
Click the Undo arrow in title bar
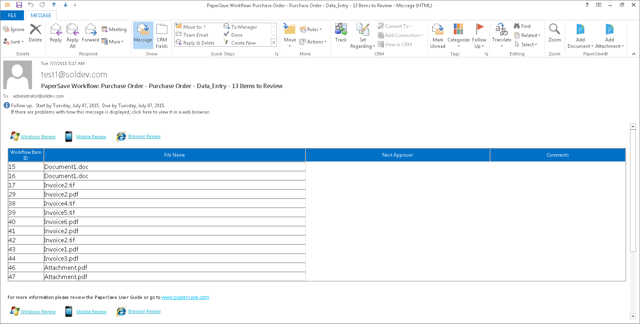tap(30, 5)
